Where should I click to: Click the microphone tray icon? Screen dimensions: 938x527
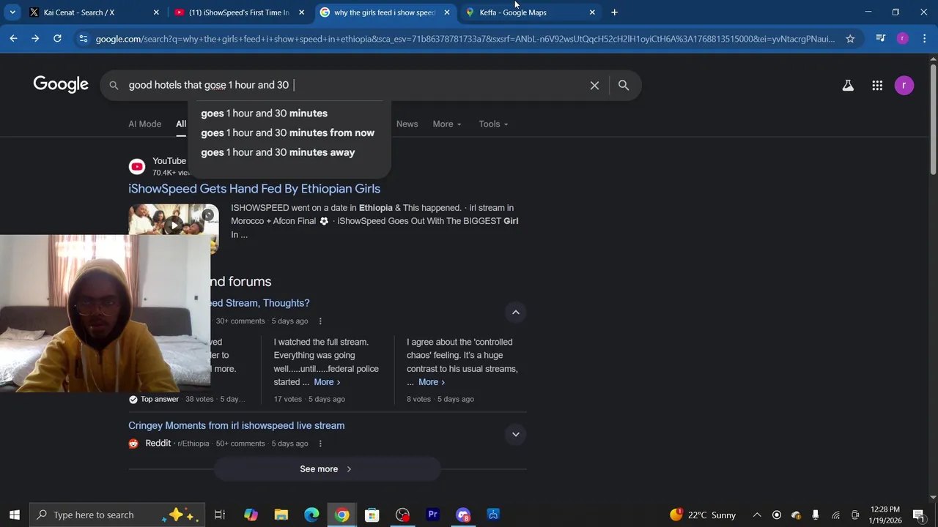point(815,515)
